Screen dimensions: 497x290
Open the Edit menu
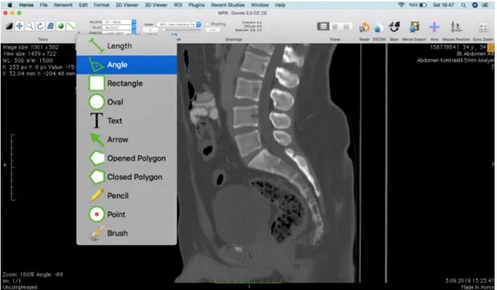point(83,5)
